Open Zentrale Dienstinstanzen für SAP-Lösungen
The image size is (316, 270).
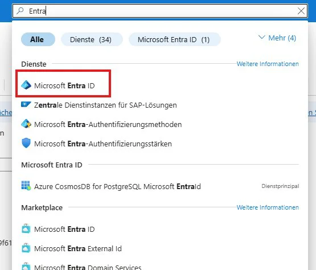pos(105,105)
